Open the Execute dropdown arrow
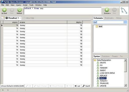 (110, 13)
